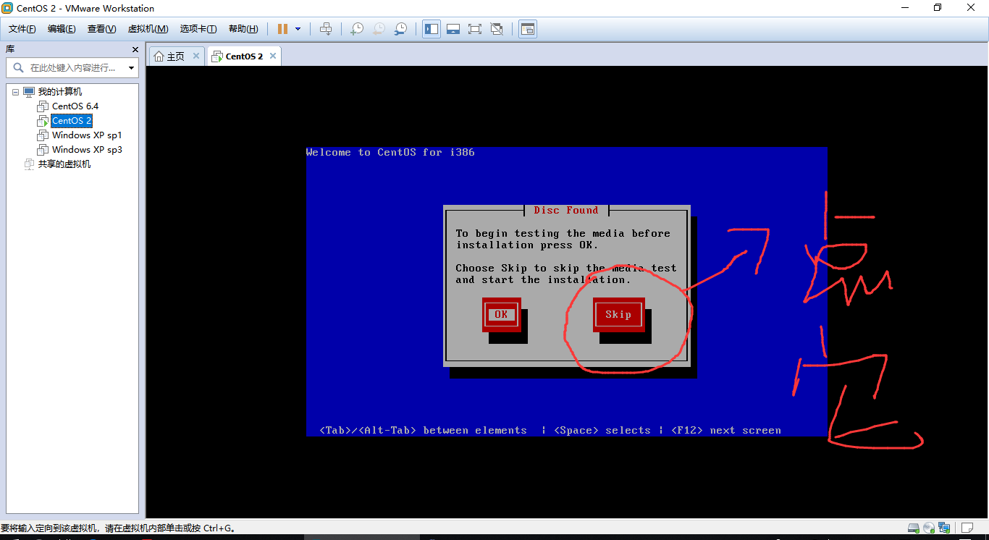Click the Skip button in Disc Found
Image resolution: width=989 pixels, height=540 pixels.
coord(618,314)
